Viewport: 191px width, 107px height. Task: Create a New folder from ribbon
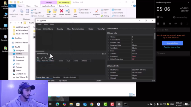[x=75, y=13]
